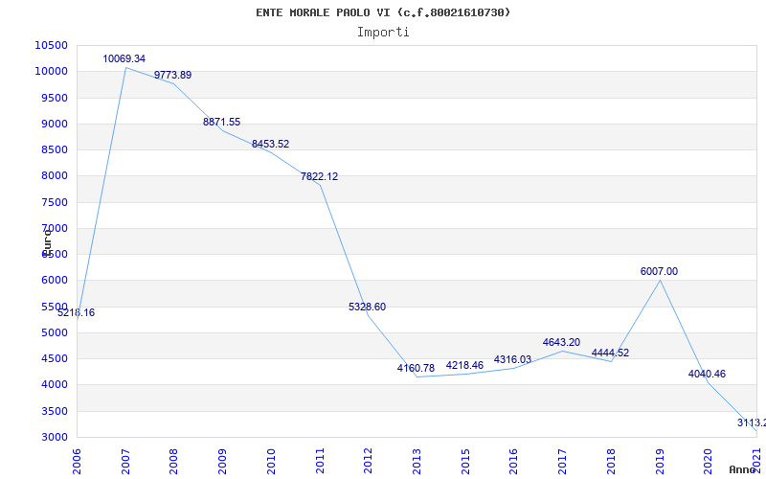Image resolution: width=766 pixels, height=479 pixels.
Task: Click the 2006 x-axis year label
Action: click(77, 462)
